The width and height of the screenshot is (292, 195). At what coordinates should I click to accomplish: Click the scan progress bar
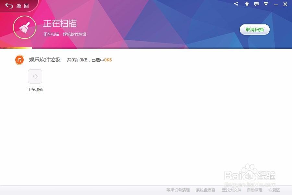click(146, 48)
